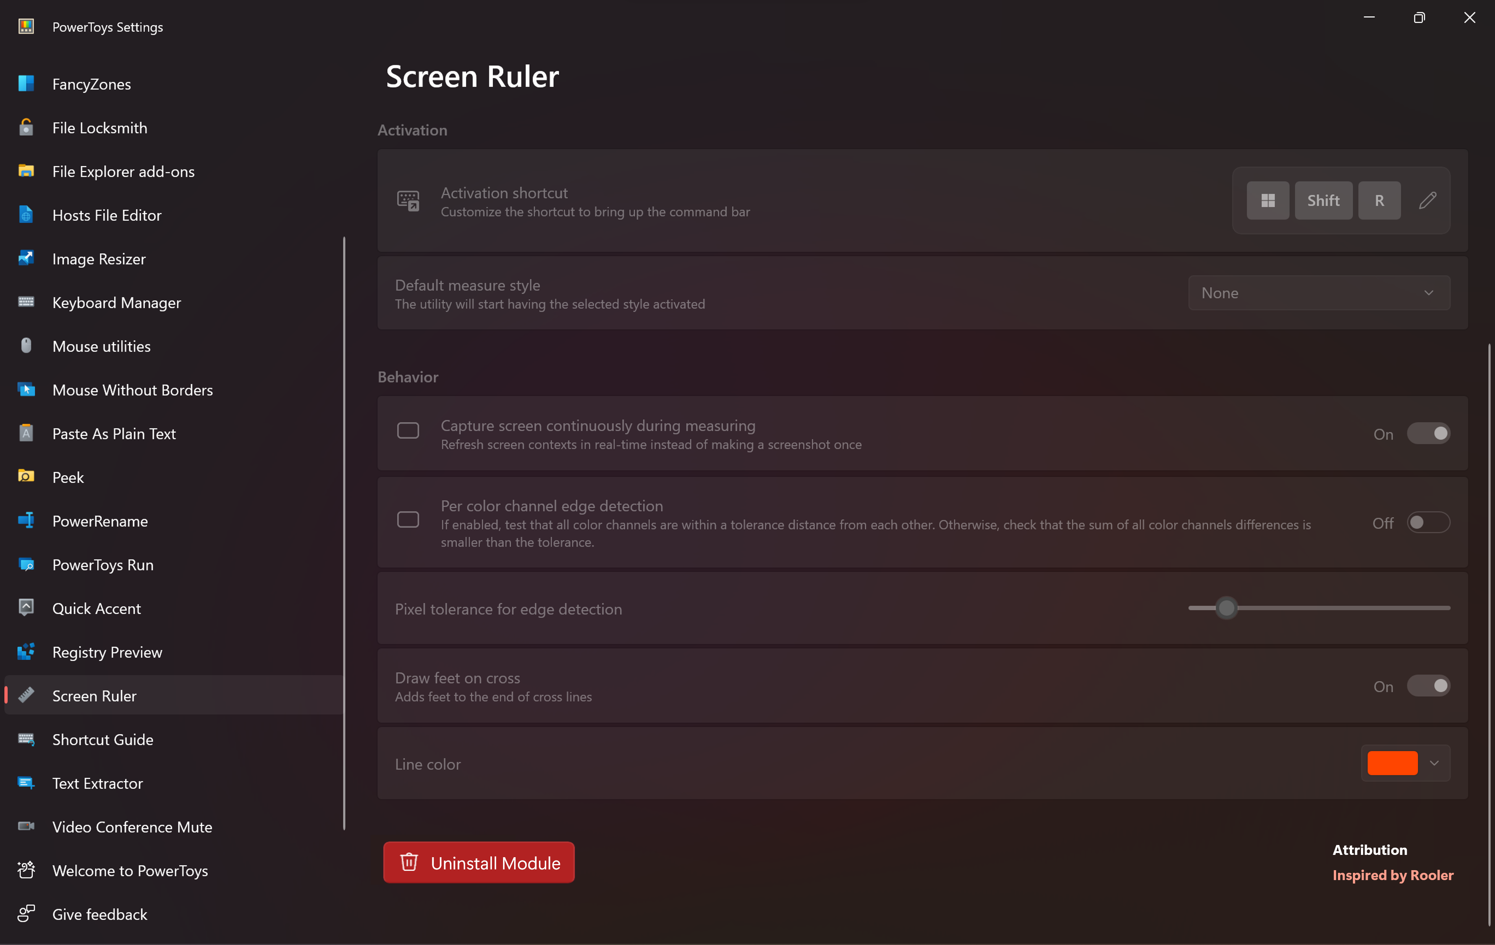The height and width of the screenshot is (945, 1495).
Task: Select the FancyZones icon in sidebar
Action: pos(26,83)
